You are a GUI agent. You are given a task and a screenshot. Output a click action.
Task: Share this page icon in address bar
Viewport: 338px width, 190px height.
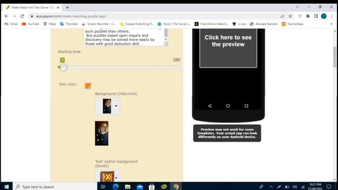point(282,16)
